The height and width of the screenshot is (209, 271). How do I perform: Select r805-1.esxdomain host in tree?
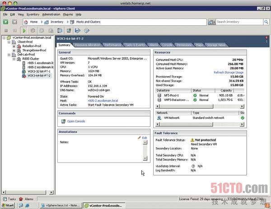pos(41,63)
